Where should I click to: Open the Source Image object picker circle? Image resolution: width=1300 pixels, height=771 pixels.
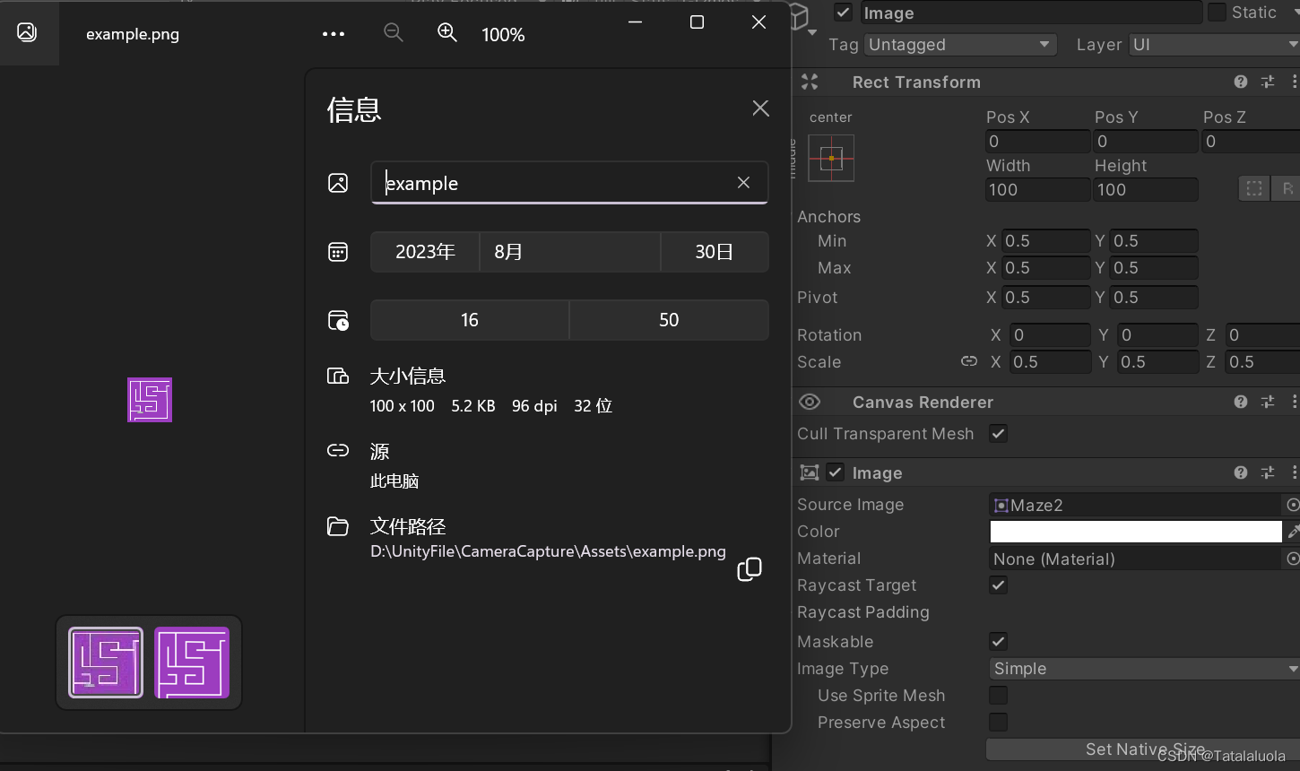1293,505
